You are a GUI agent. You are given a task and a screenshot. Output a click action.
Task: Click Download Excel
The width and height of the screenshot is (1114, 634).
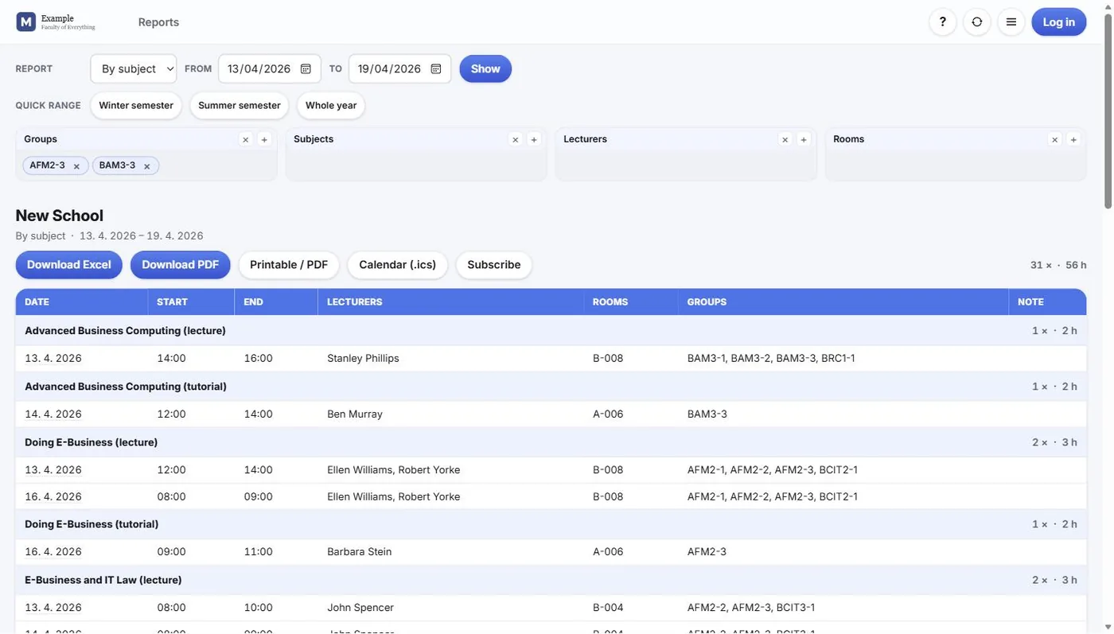tap(69, 265)
